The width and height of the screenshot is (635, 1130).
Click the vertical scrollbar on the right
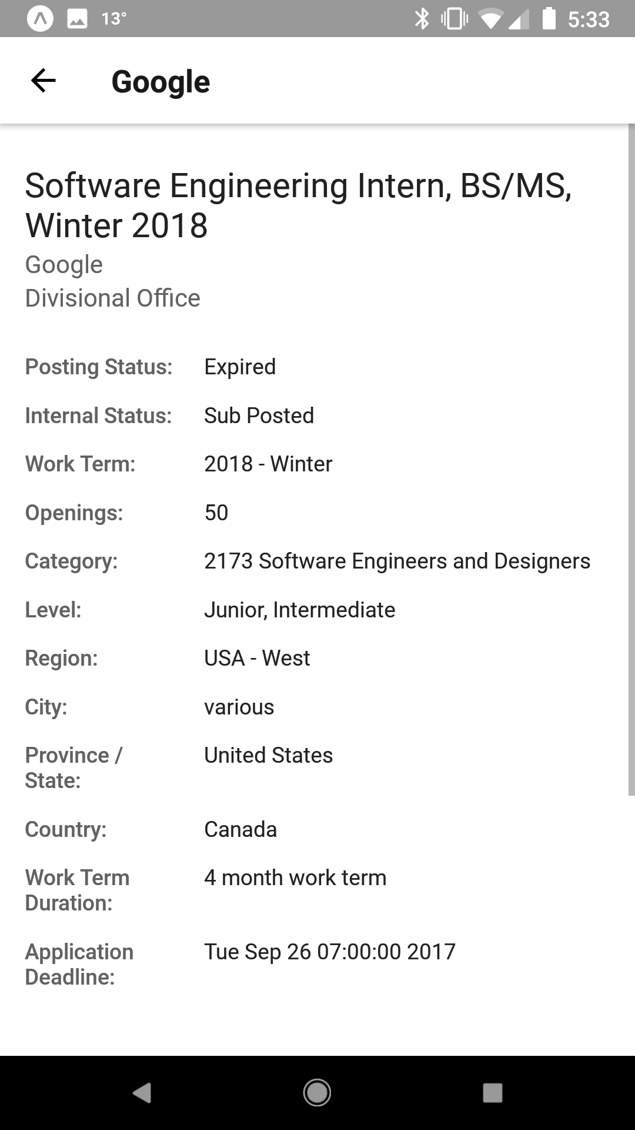pyautogui.click(x=631, y=459)
